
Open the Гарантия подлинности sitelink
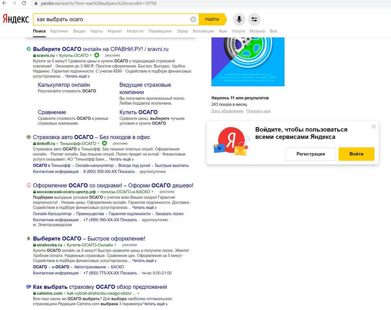pos(130,214)
